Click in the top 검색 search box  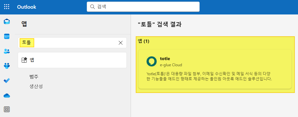pos(143,7)
